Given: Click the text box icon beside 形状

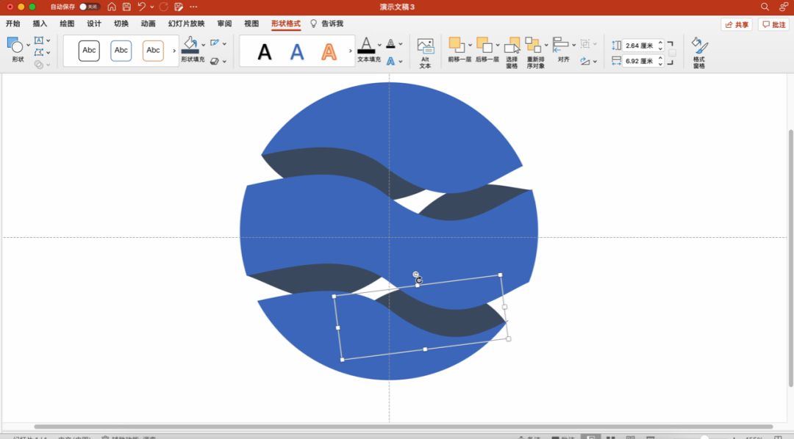Looking at the screenshot, I should 38,40.
